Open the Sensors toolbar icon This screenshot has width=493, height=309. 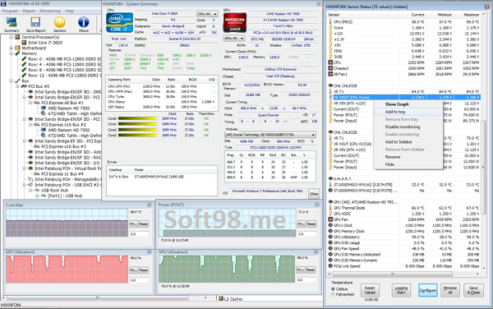click(x=59, y=24)
